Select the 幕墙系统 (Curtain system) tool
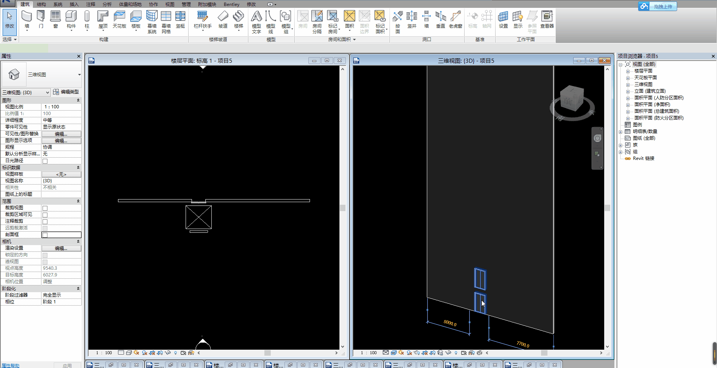717x368 pixels. point(152,22)
